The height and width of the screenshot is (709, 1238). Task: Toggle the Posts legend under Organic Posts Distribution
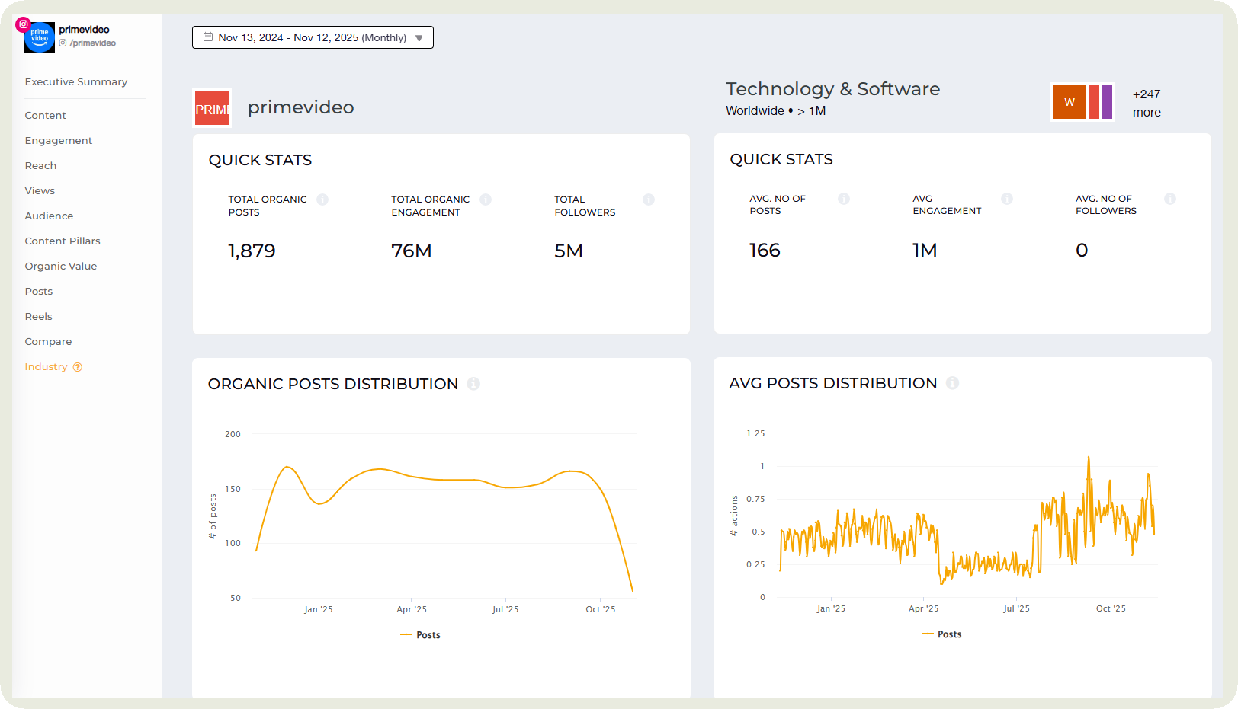(x=420, y=634)
